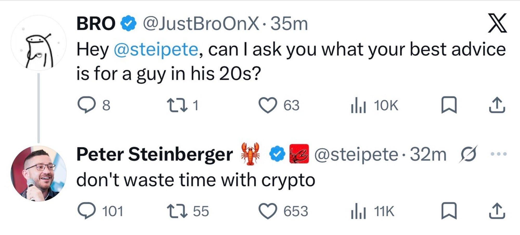The height and width of the screenshot is (235, 520).
Task: Repost BRO's advice question tweet
Action: 177,105
